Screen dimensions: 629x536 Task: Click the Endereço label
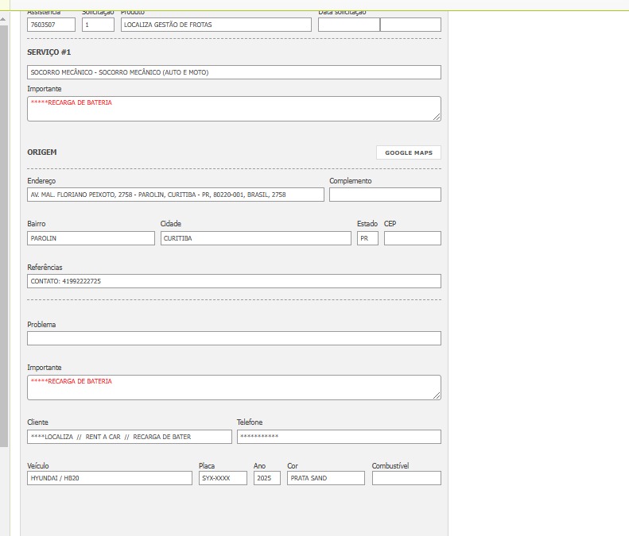[x=41, y=181]
